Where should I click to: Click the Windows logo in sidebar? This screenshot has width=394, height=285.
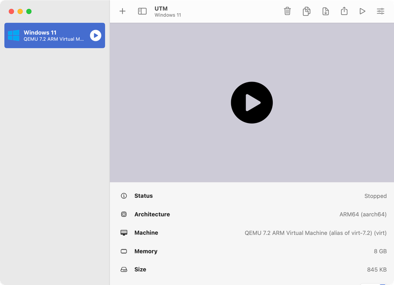[14, 36]
